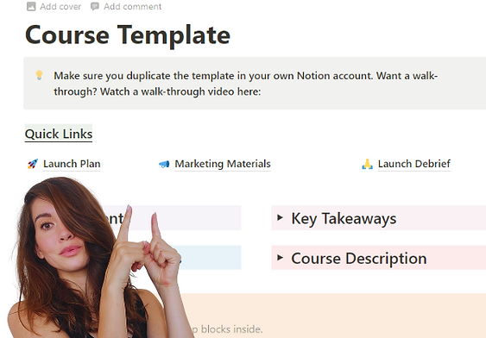Expand the Course Description toggle arrow
Screen dimensions: 486x338
280,257
